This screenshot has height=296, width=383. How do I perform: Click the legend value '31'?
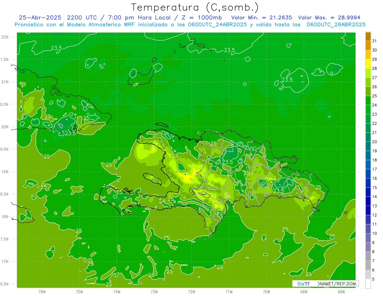pos(375,41)
